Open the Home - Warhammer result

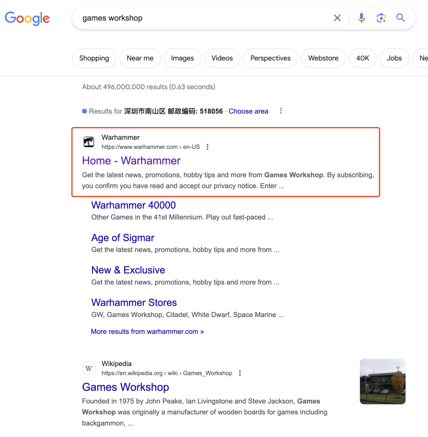click(x=131, y=161)
